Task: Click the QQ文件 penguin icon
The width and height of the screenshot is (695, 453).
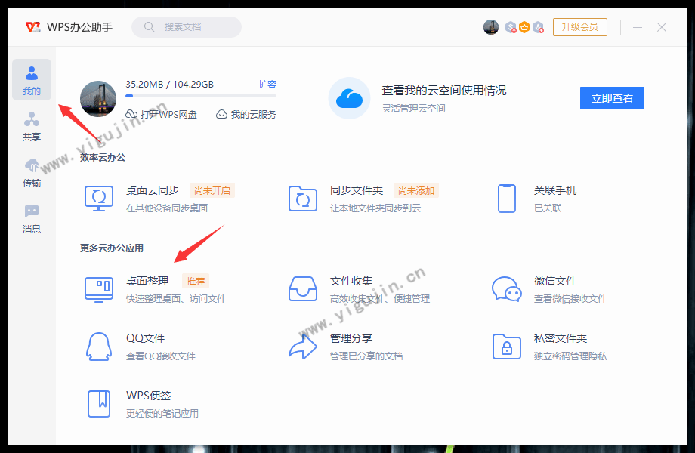Action: [98, 347]
